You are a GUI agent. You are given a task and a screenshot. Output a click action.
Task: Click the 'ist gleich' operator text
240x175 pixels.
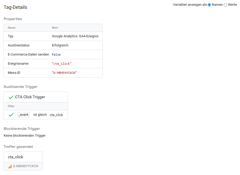pyautogui.click(x=40, y=115)
